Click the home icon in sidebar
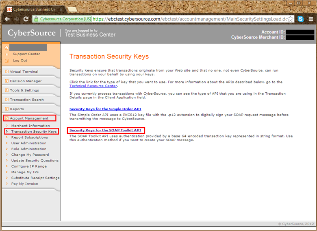The image size is (317, 231). click(7, 48)
